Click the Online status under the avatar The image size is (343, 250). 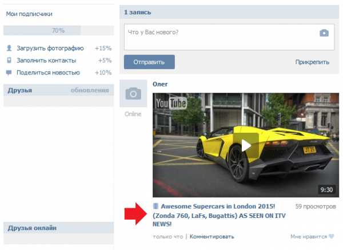(133, 114)
